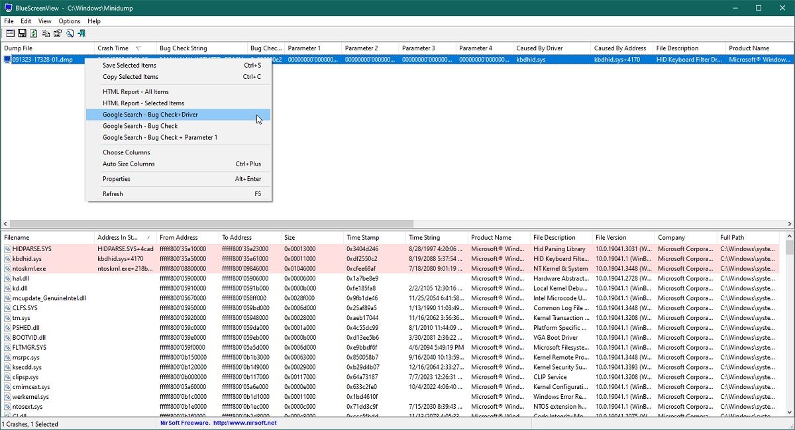Choose Auto Size Columns from context menu

pyautogui.click(x=129, y=164)
